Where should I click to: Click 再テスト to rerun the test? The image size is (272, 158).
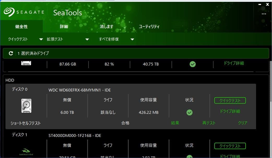pos(209,123)
